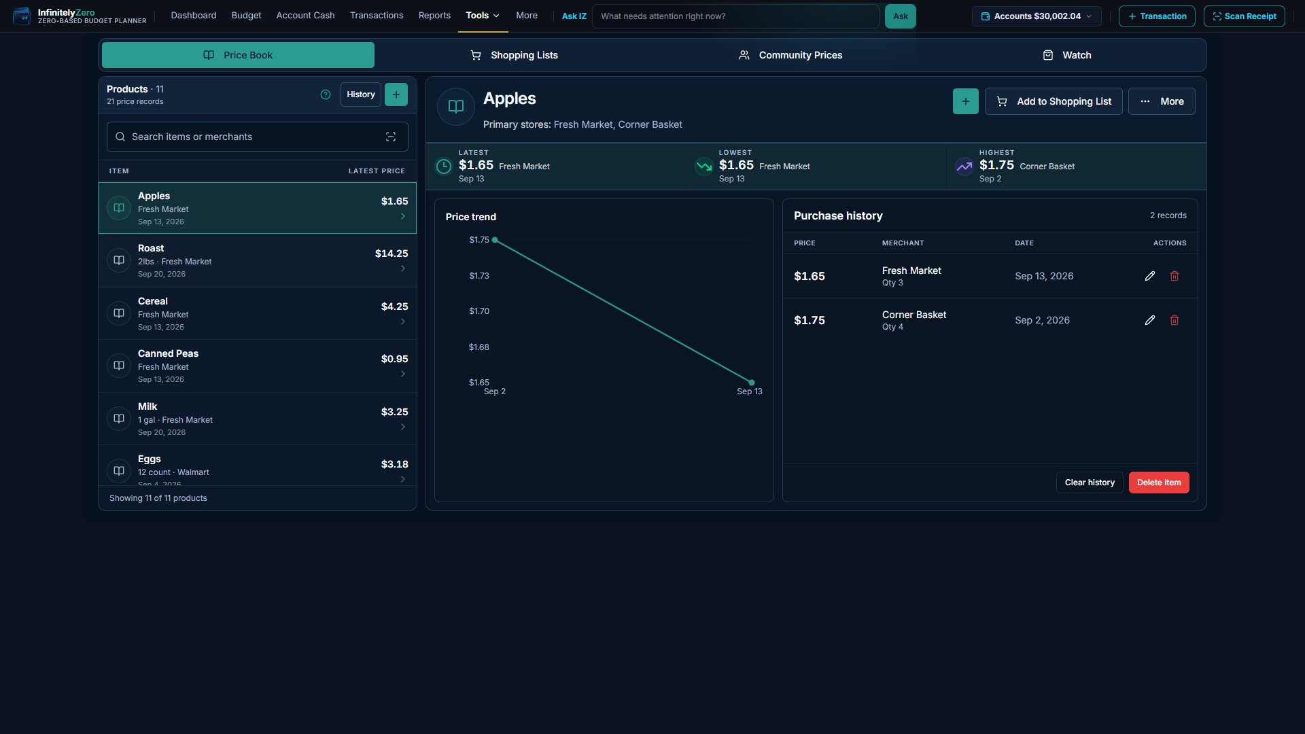The width and height of the screenshot is (1305, 734).
Task: Open the Accounts $30,002.04 dropdown
Action: pyautogui.click(x=1037, y=16)
